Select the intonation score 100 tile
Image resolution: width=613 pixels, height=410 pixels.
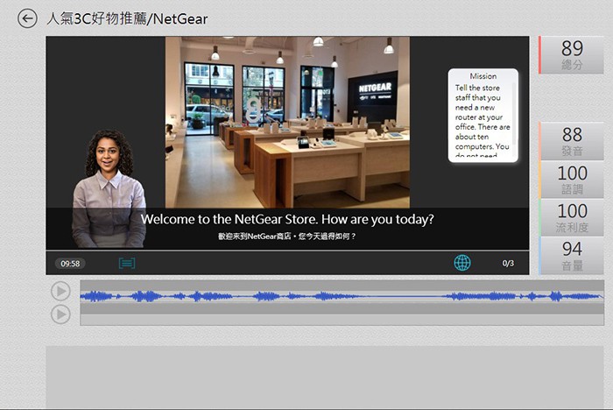572,179
